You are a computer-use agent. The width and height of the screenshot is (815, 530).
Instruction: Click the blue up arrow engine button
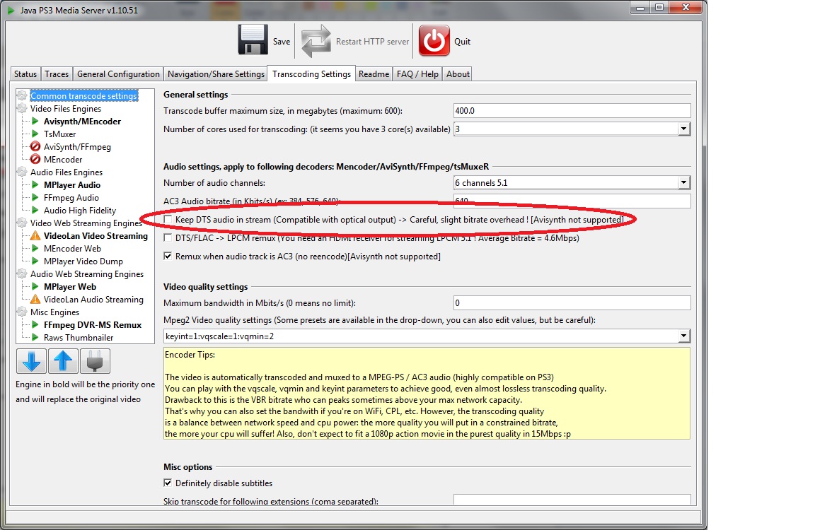[x=63, y=361]
